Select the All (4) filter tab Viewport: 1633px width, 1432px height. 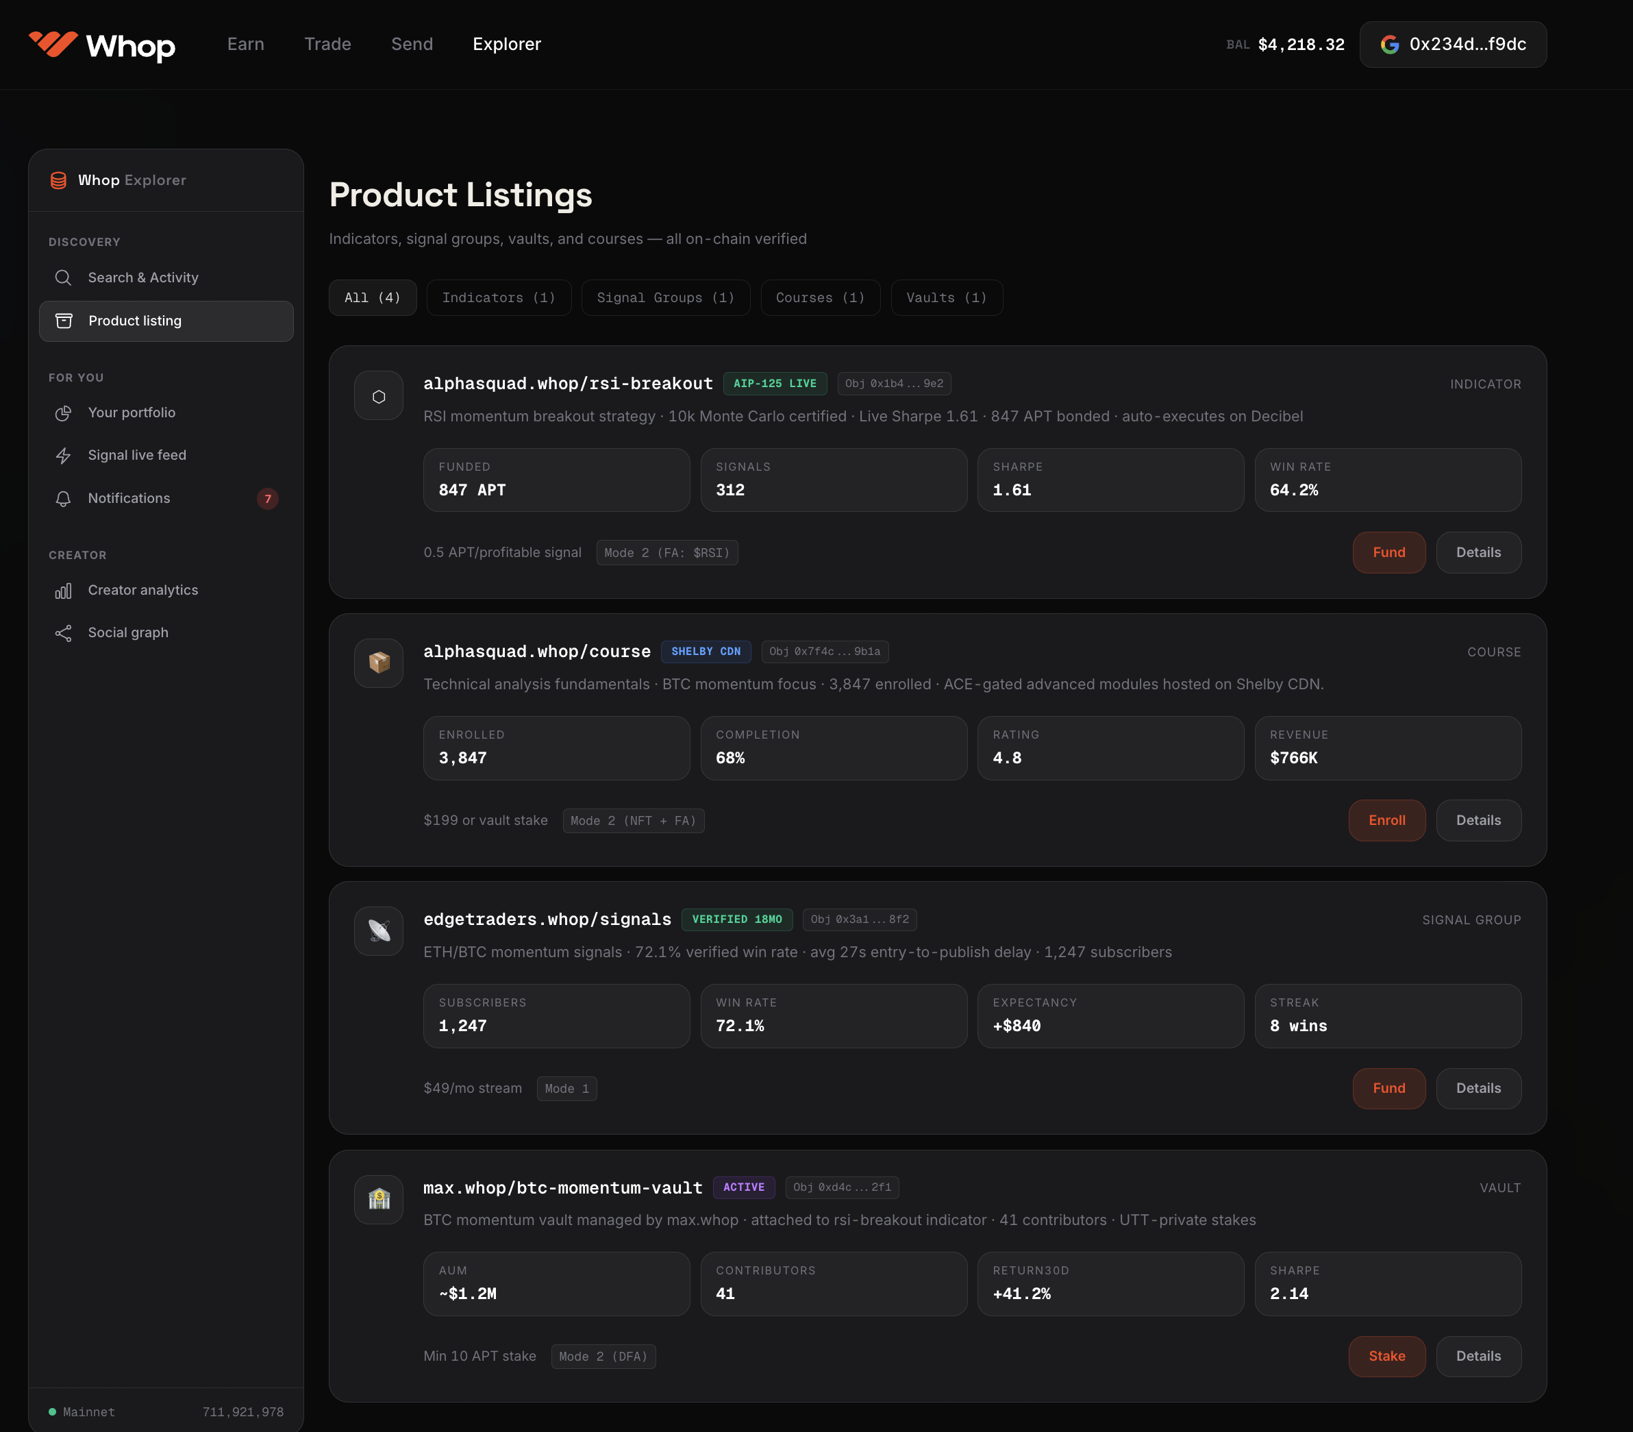pos(373,297)
